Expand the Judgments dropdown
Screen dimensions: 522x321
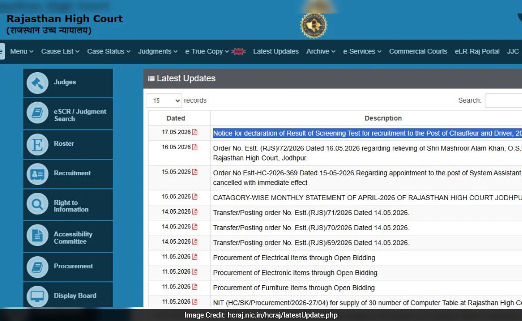point(158,51)
